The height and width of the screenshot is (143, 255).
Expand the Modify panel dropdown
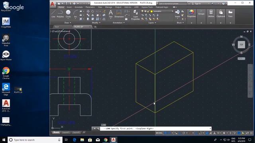pyautogui.click(x=96, y=23)
